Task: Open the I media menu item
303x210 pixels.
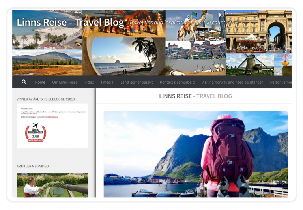Action: [107, 82]
